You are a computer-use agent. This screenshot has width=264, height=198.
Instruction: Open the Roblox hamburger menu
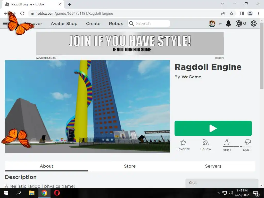tap(5, 23)
